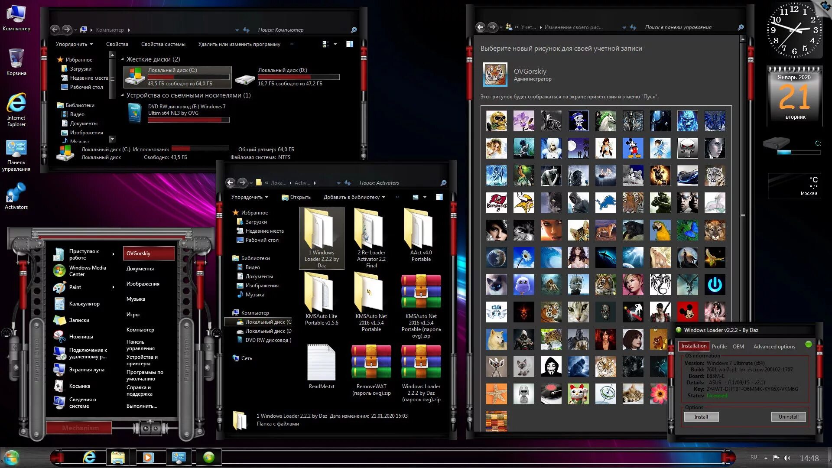Expand Paint submenu arrow in Start menu

pos(114,287)
